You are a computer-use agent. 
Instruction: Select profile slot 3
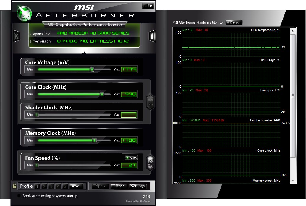(x=51, y=186)
